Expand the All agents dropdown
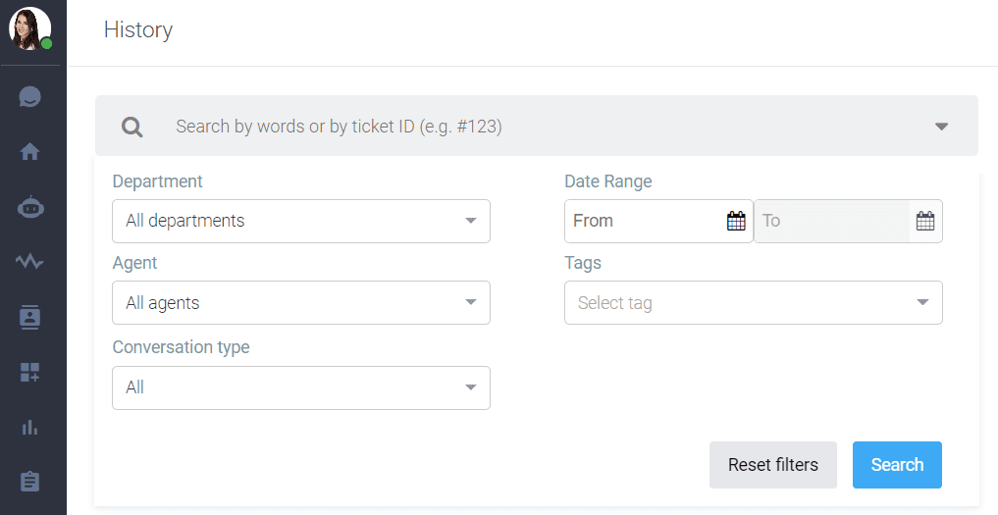The width and height of the screenshot is (998, 515). click(x=301, y=302)
